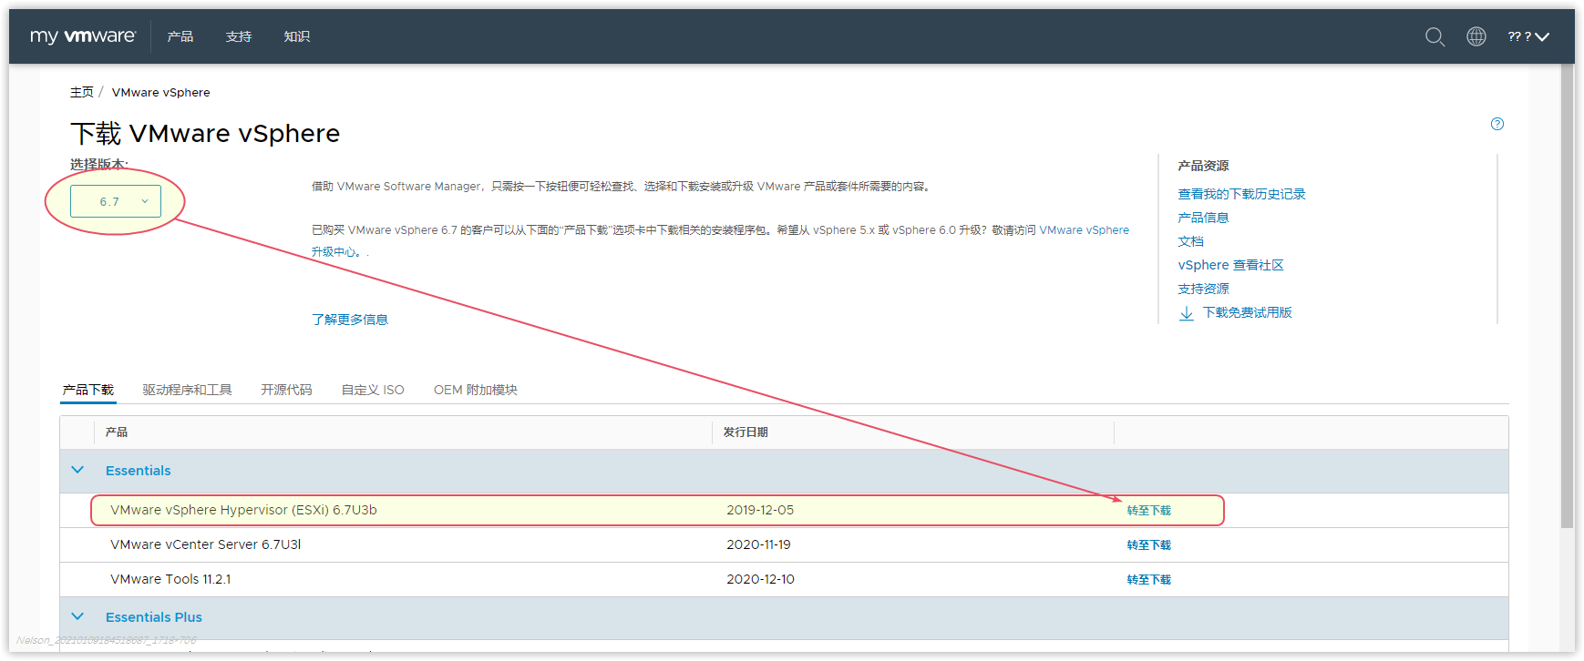Click the 产品资源 sidebar heading
This screenshot has width=1584, height=661.
pyautogui.click(x=1203, y=166)
